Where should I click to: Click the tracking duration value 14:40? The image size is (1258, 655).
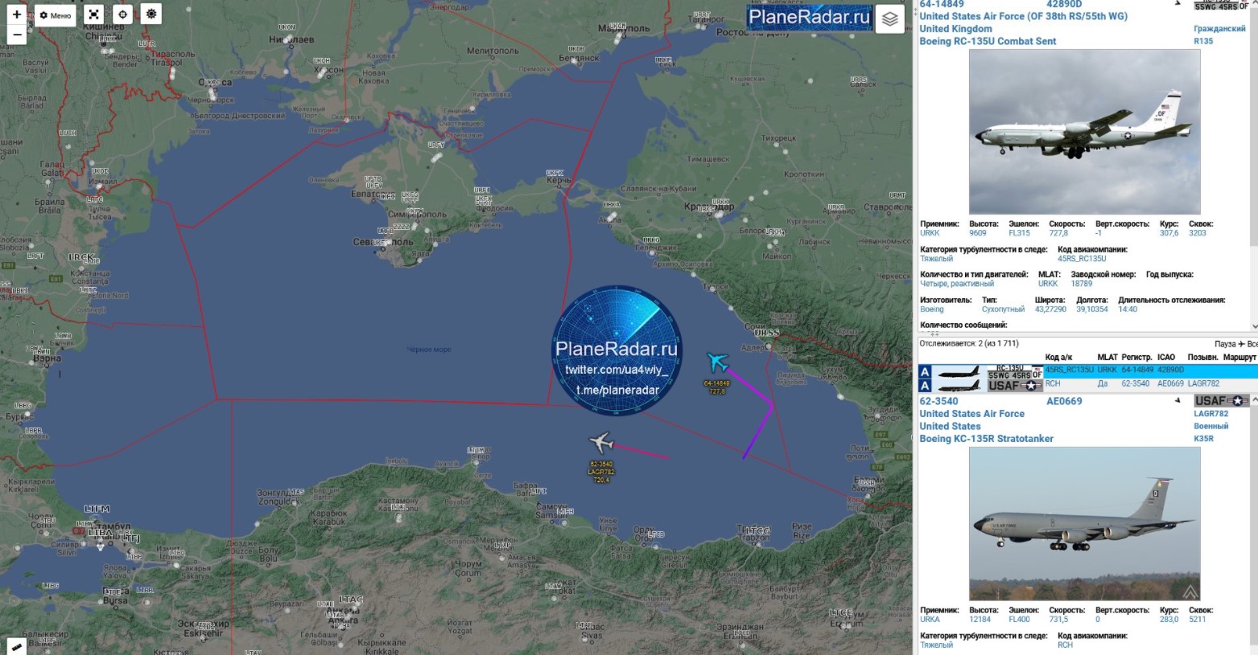pyautogui.click(x=1128, y=309)
